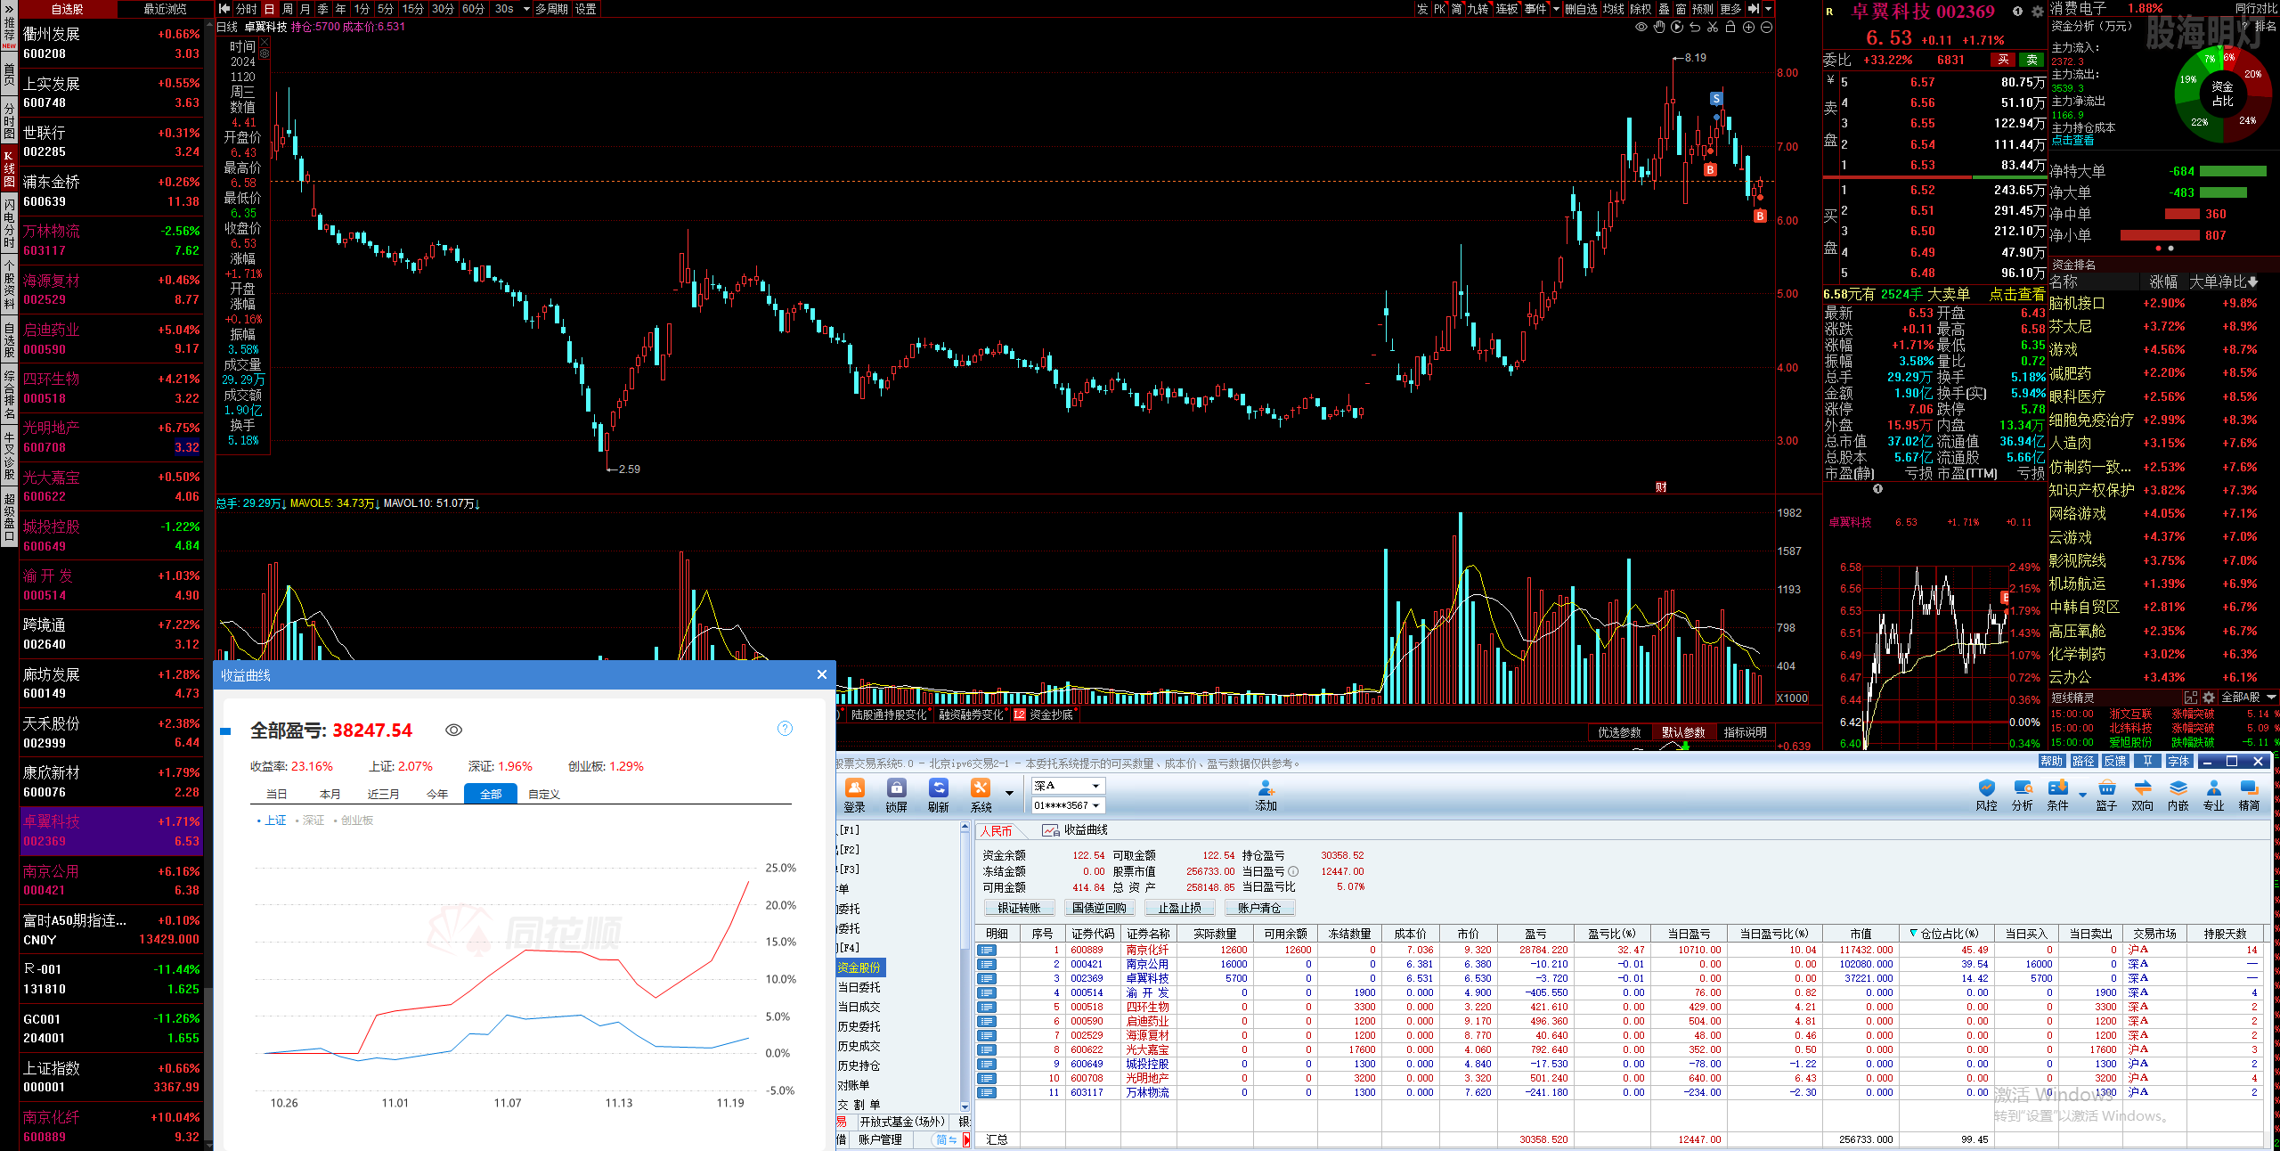Toggle eye visibility icon above chart
The height and width of the screenshot is (1151, 2280).
pos(1641,28)
